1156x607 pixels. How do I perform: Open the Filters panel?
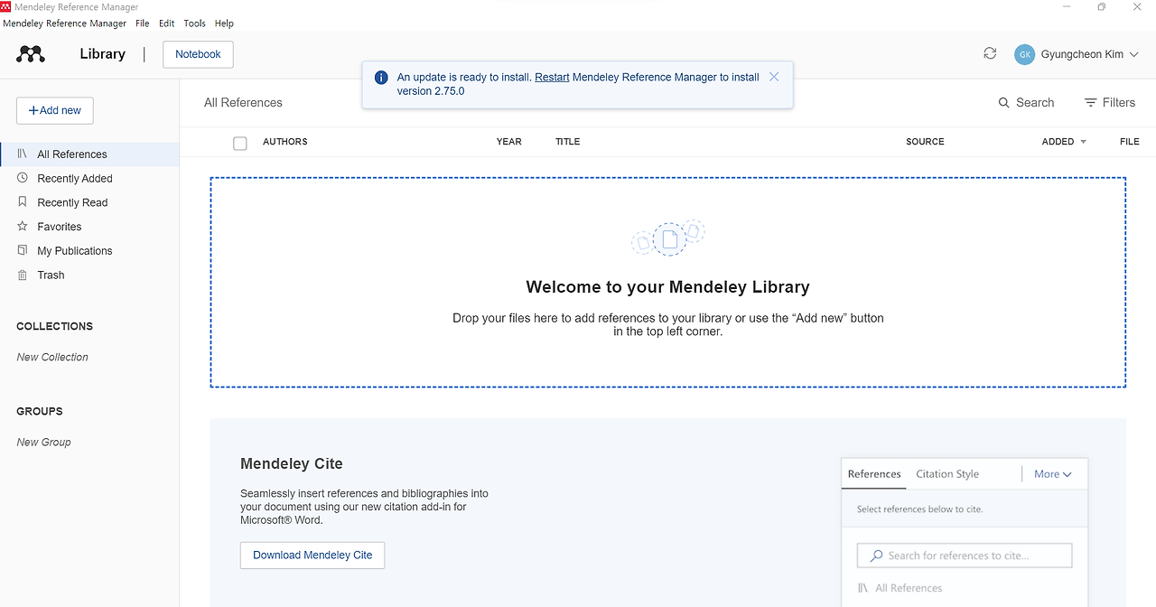(x=1110, y=103)
